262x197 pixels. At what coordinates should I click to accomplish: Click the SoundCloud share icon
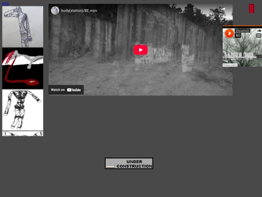point(259,36)
